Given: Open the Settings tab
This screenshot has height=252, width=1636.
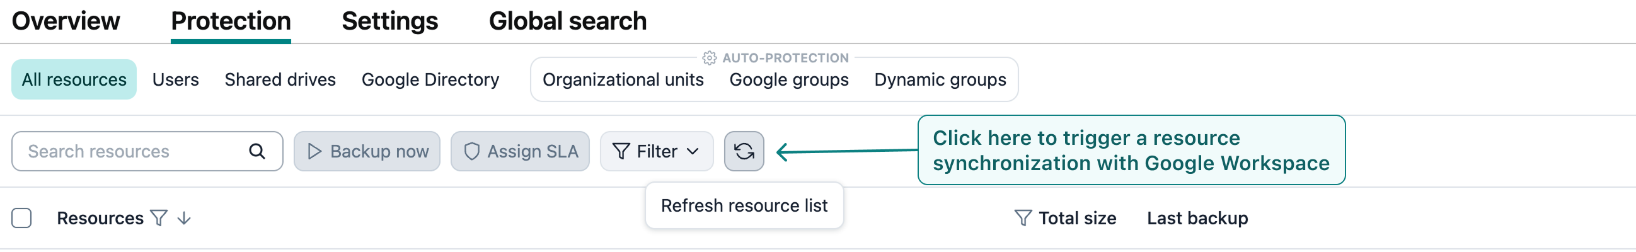Looking at the screenshot, I should click(389, 21).
